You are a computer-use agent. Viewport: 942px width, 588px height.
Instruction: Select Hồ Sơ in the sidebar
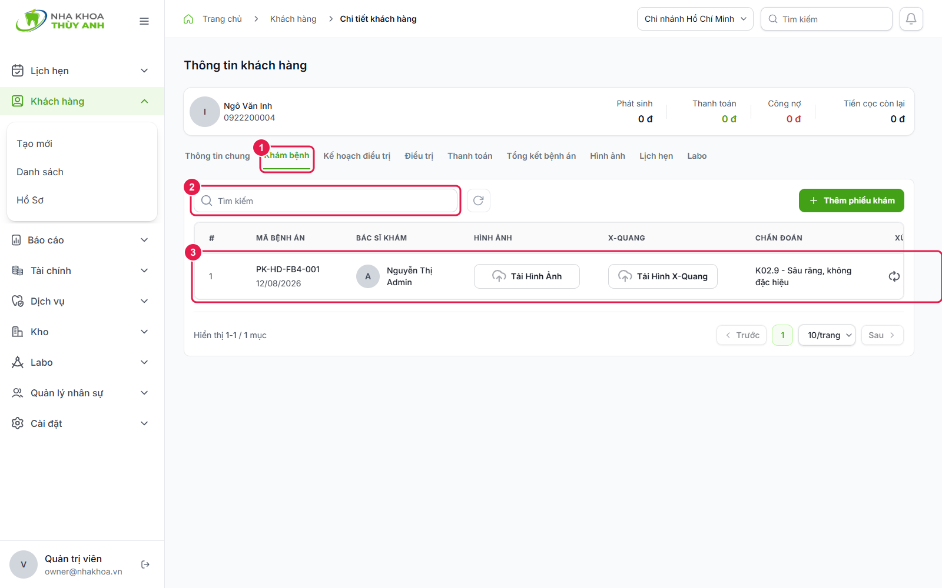30,200
